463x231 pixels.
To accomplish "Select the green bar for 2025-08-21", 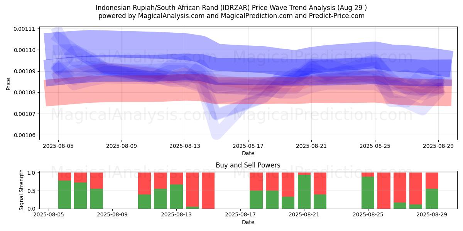I will [304, 192].
